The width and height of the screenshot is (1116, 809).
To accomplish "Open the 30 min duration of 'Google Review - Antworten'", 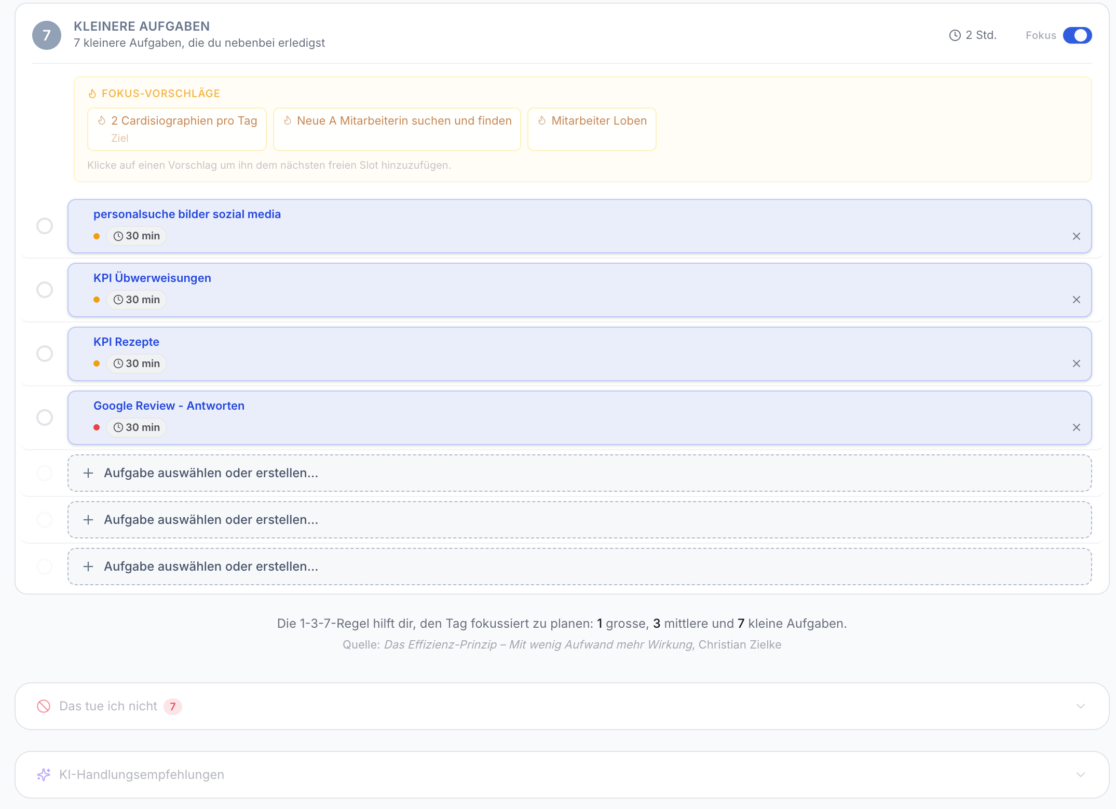I will pyautogui.click(x=137, y=427).
